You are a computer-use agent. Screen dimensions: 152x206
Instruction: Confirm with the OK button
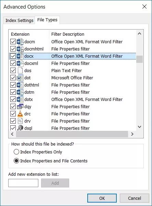click(102, 198)
